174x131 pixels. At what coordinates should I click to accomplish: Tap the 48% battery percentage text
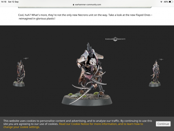click(x=166, y=1)
